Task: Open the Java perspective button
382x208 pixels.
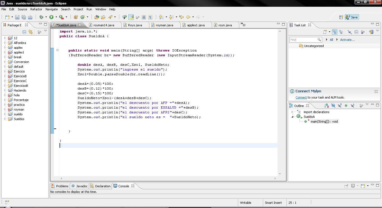Action: pyautogui.click(x=352, y=17)
